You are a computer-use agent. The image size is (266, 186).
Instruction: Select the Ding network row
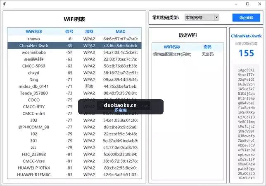pyautogui.click(x=74, y=79)
